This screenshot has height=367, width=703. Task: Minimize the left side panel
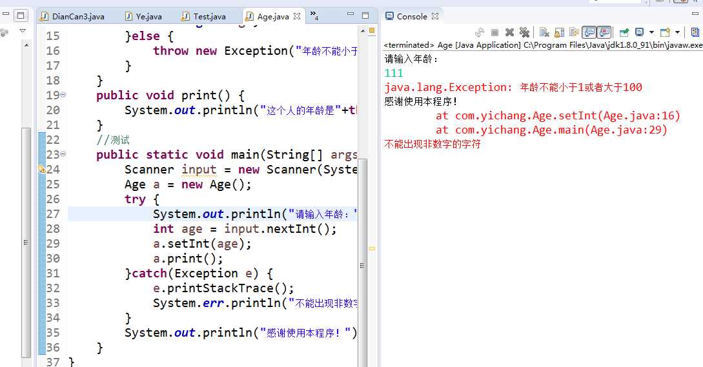coord(6,15)
